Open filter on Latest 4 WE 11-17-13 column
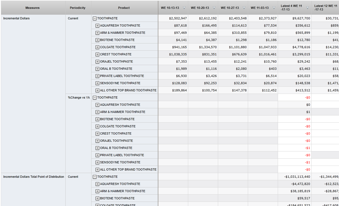The image size is (339, 206). (x=307, y=8)
